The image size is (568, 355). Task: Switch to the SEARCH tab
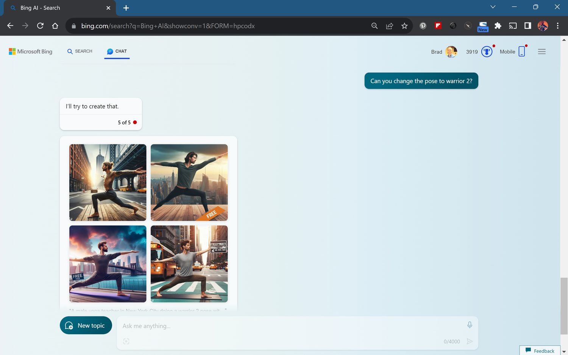(80, 51)
